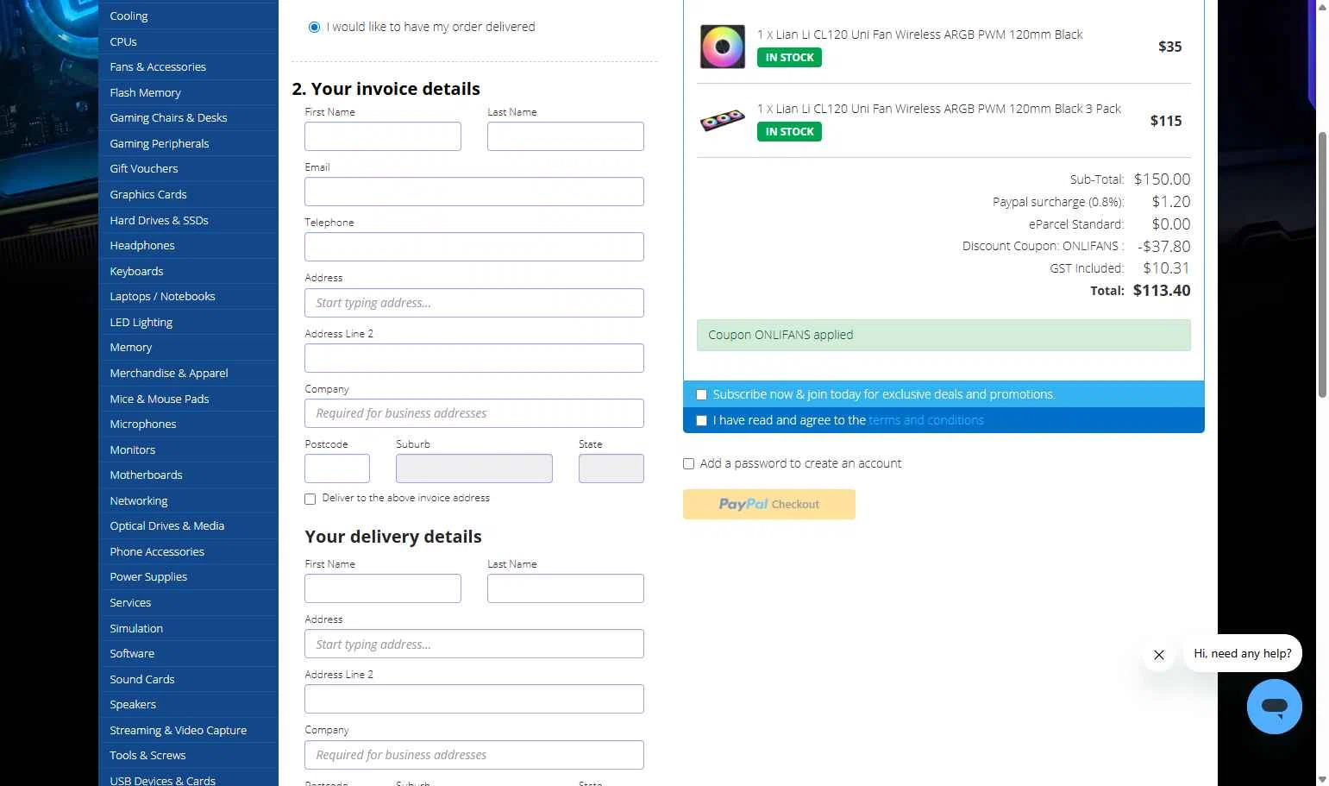Click the invoice State field

(611, 468)
